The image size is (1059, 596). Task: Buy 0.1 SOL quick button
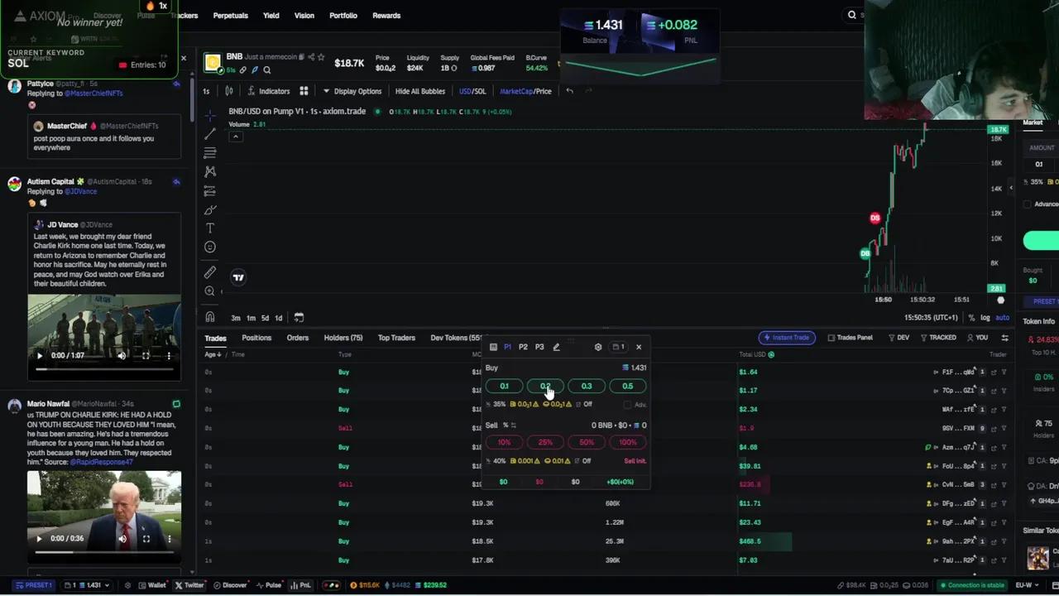coord(504,387)
